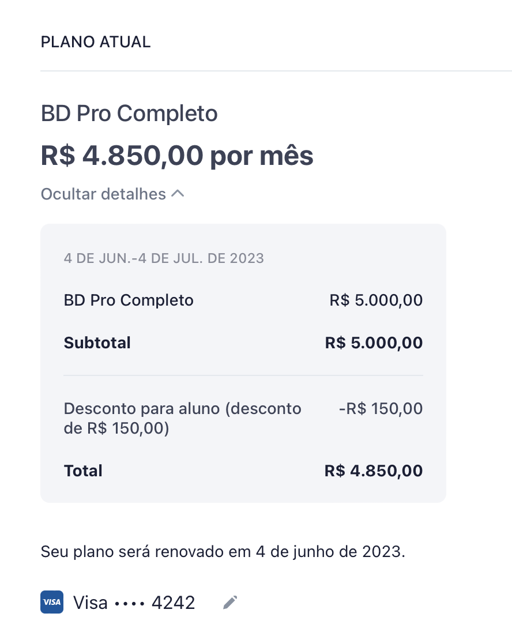Click the bold Subtotal amount R$ 5.000,00
The height and width of the screenshot is (617, 512).
[374, 343]
